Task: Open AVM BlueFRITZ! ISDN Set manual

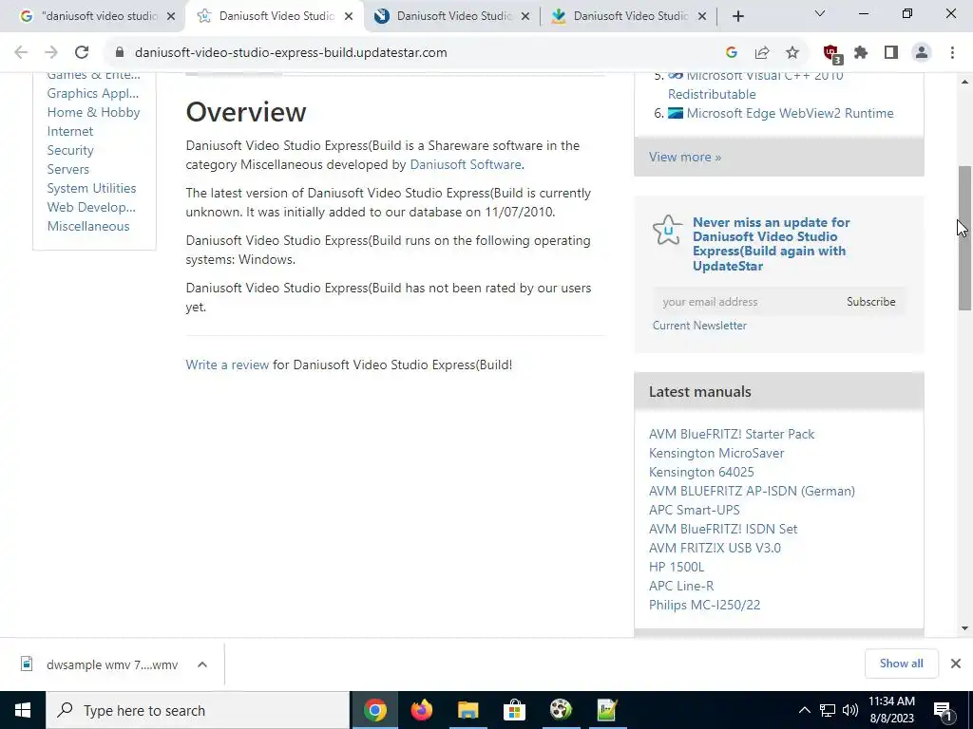Action: (x=723, y=529)
